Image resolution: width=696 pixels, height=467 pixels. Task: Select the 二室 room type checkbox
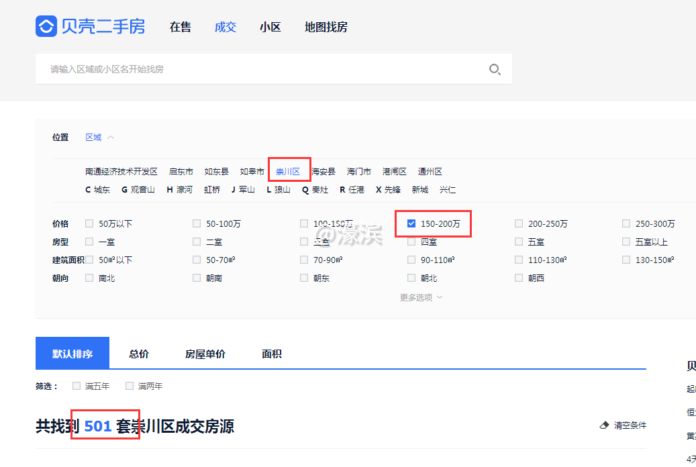click(197, 241)
